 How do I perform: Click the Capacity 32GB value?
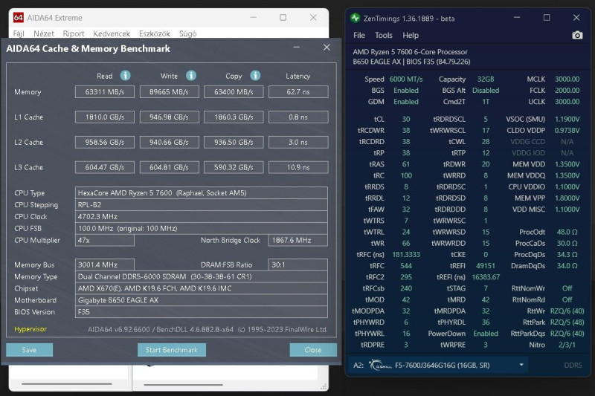(x=486, y=79)
